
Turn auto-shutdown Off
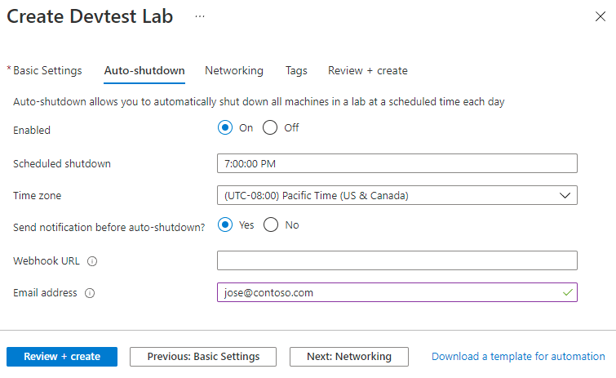[271, 128]
